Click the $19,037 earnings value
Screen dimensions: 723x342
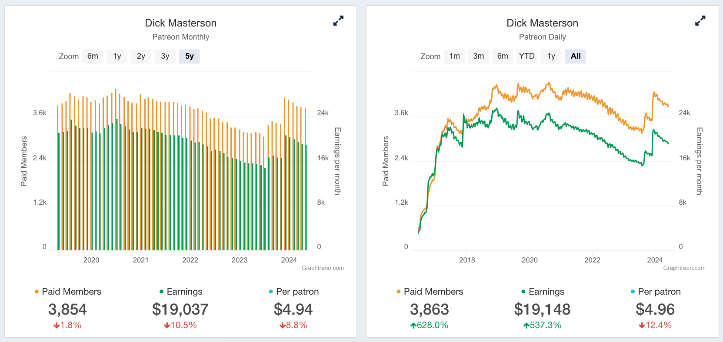[x=180, y=309]
